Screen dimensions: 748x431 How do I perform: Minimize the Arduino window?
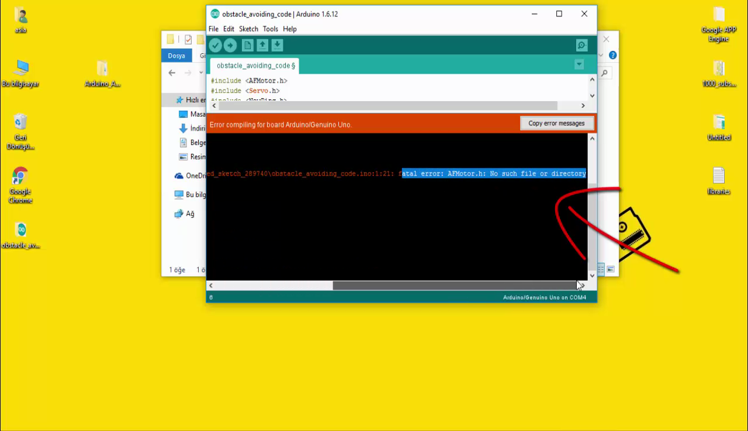(x=534, y=14)
